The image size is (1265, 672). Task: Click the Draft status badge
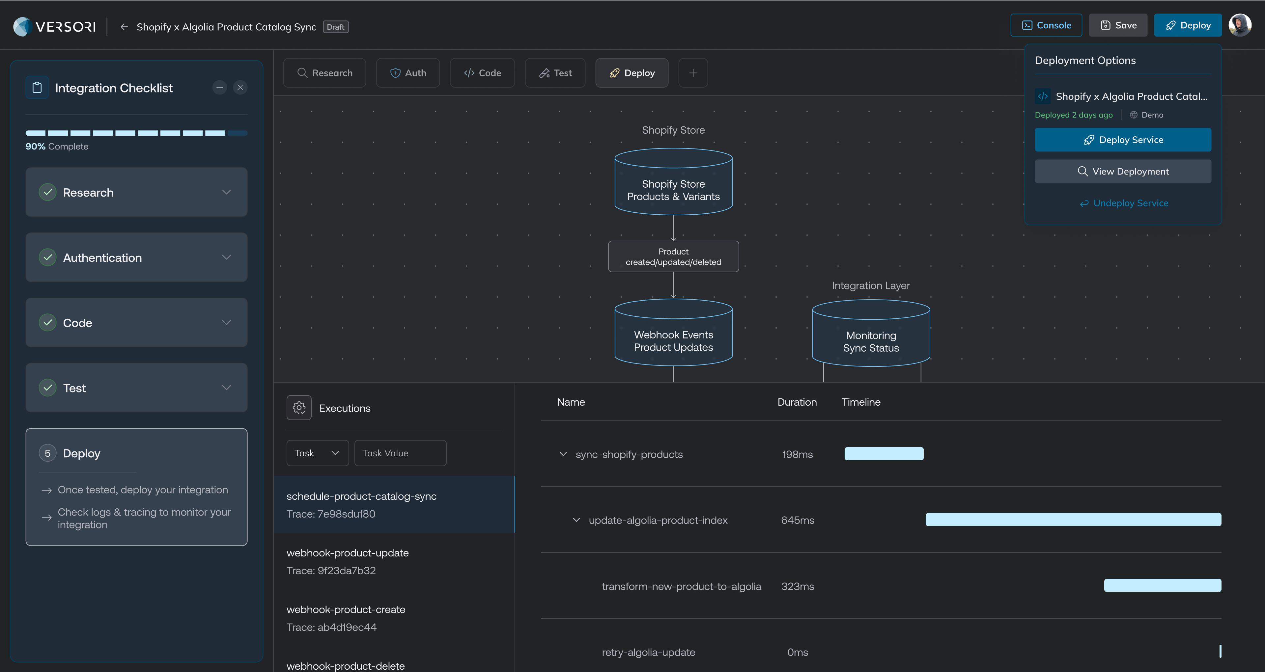coord(335,27)
